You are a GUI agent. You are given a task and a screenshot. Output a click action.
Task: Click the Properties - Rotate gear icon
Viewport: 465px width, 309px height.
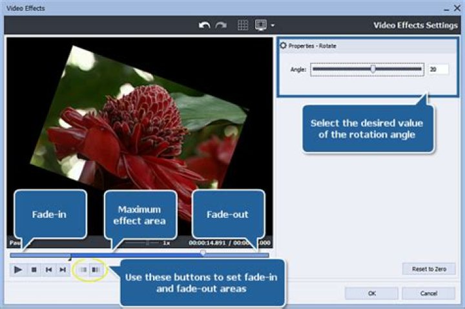[283, 46]
